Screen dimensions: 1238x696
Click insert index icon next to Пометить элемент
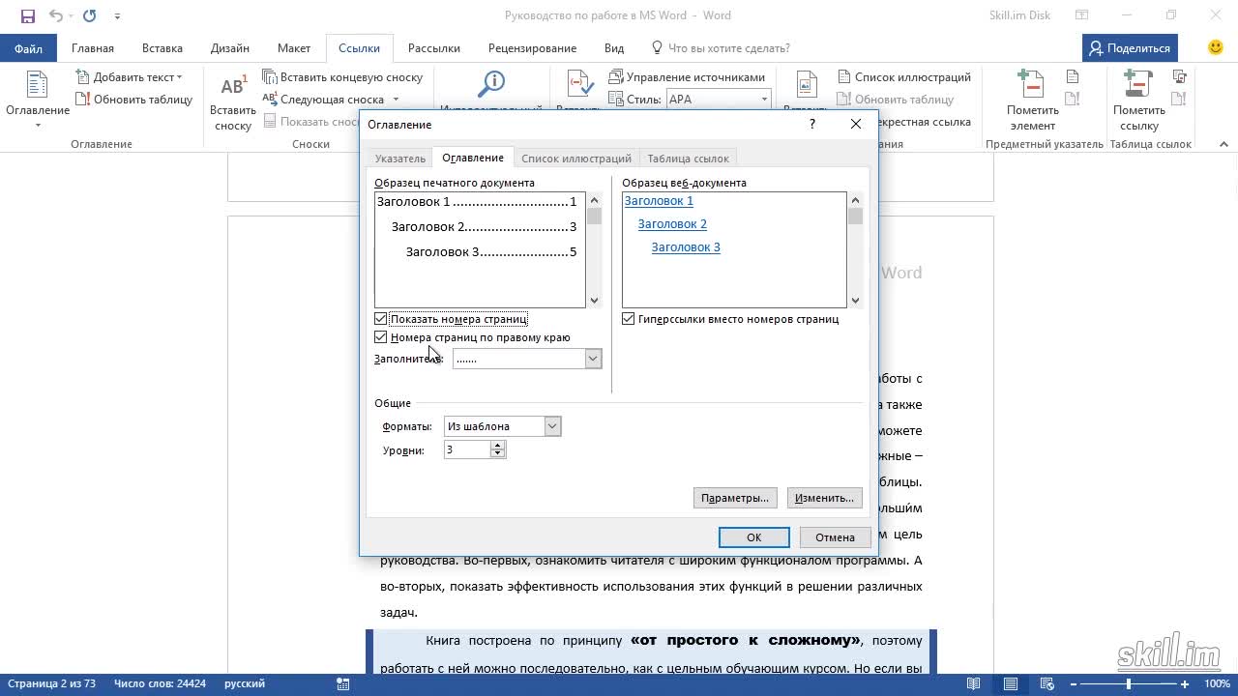1072,77
